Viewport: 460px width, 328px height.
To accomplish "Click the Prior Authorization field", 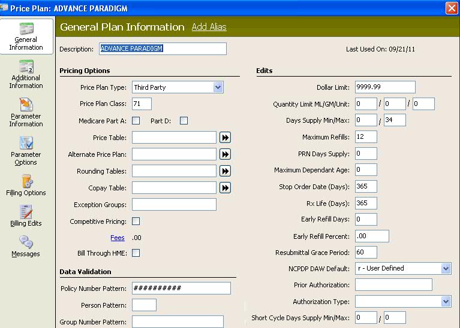I will (x=393, y=285).
